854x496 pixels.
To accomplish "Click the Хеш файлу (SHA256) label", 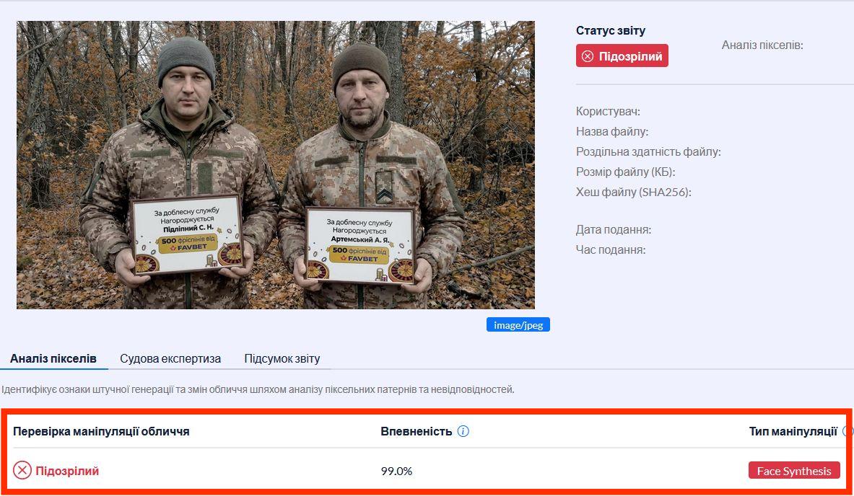I will pyautogui.click(x=633, y=192).
